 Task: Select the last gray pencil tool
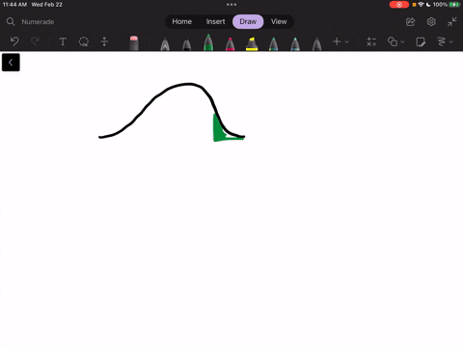[316, 44]
